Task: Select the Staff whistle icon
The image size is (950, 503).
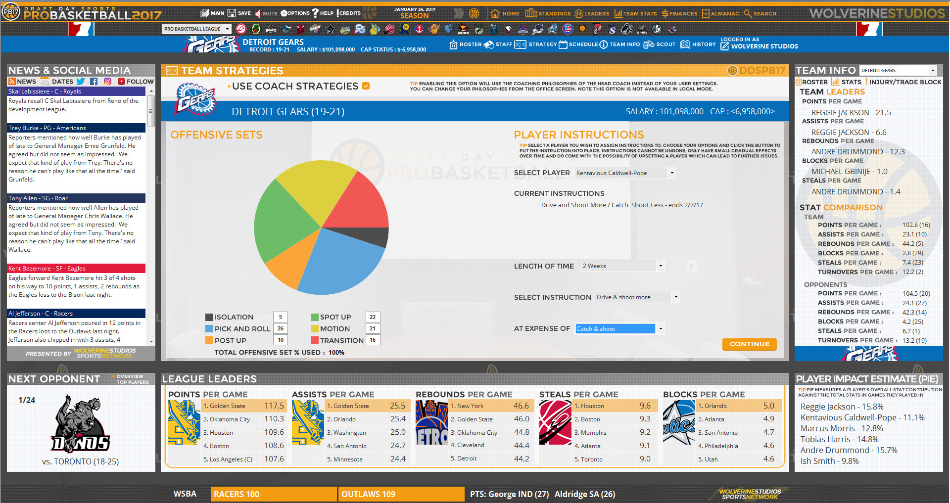Action: click(x=490, y=45)
